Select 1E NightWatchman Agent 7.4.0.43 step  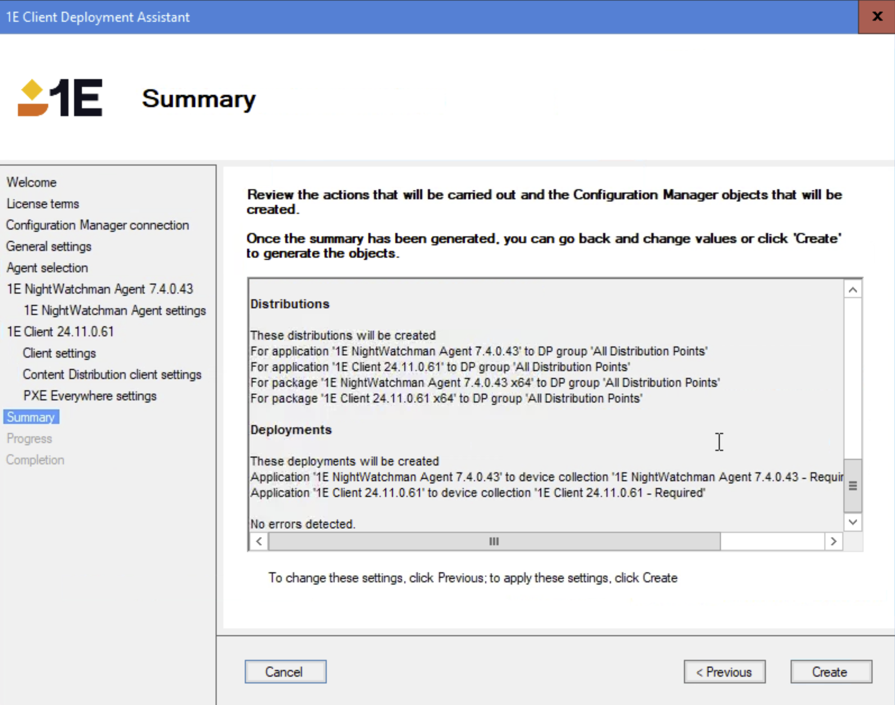pyautogui.click(x=100, y=289)
